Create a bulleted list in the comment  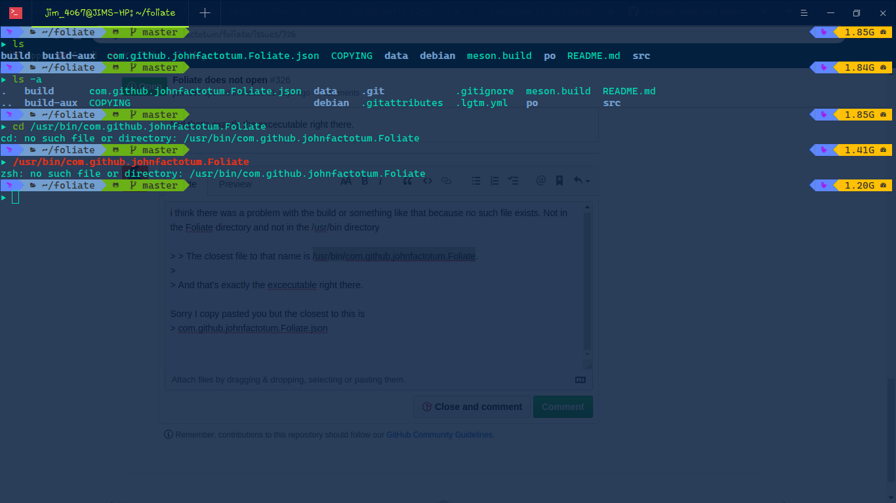(x=476, y=181)
